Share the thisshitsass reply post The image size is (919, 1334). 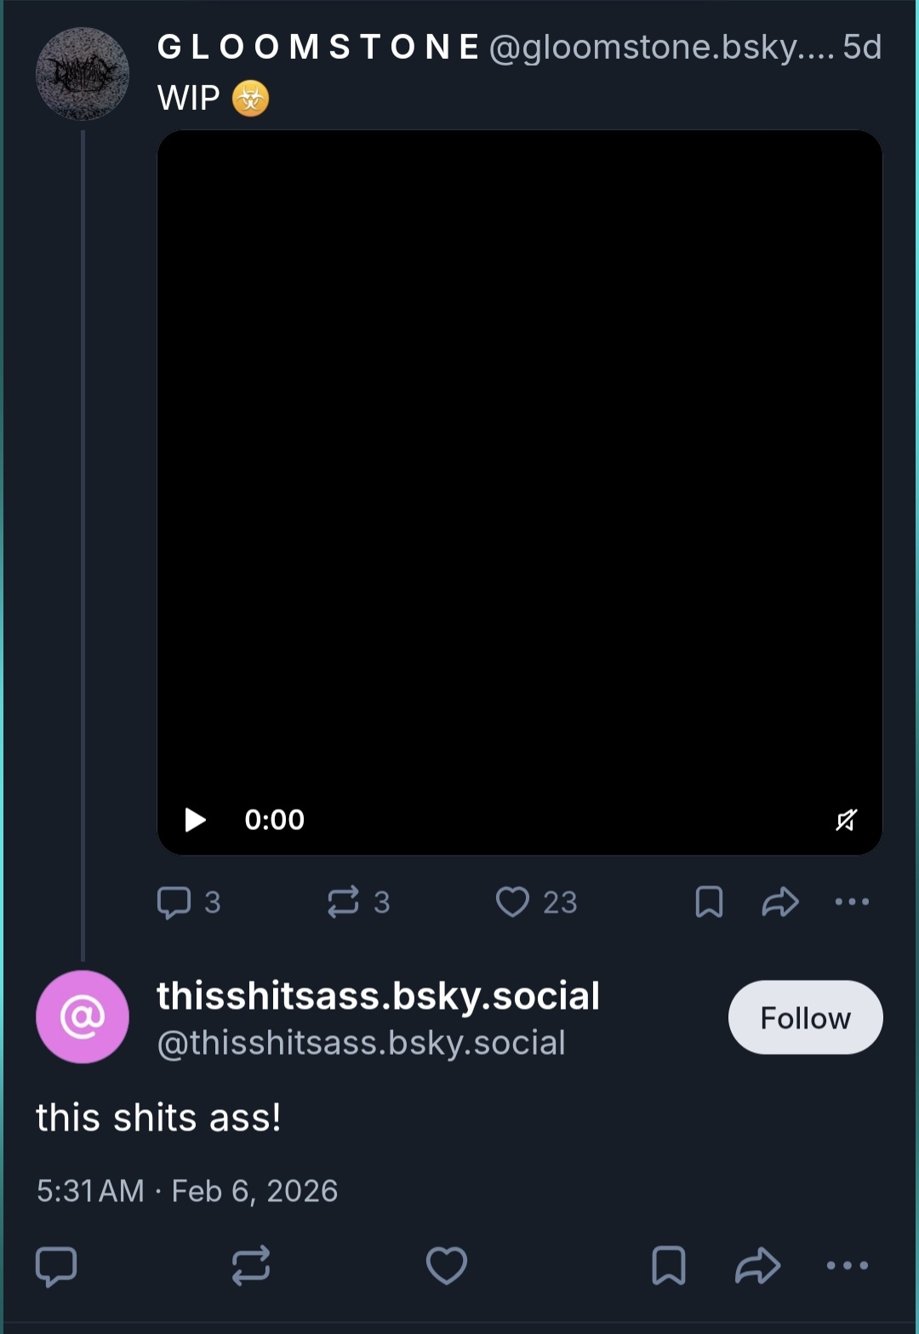[757, 1266]
